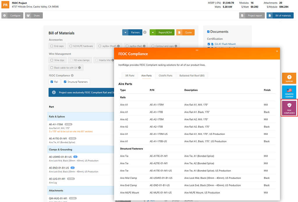Click the orange PR project logo
The width and height of the screenshot is (298, 202).
click(x=6, y=5)
